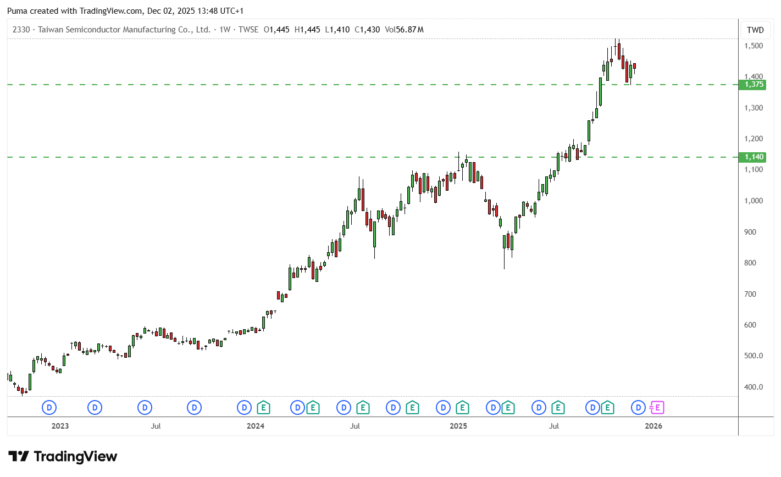Select the December 2025 dividend marker
781x477 pixels.
click(x=638, y=408)
